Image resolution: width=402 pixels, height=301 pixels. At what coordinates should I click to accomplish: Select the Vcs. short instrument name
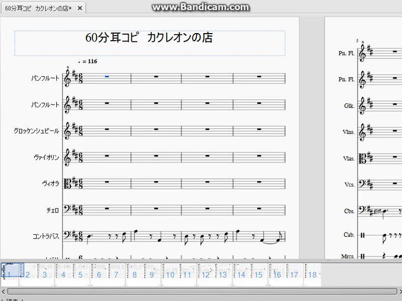pos(350,185)
